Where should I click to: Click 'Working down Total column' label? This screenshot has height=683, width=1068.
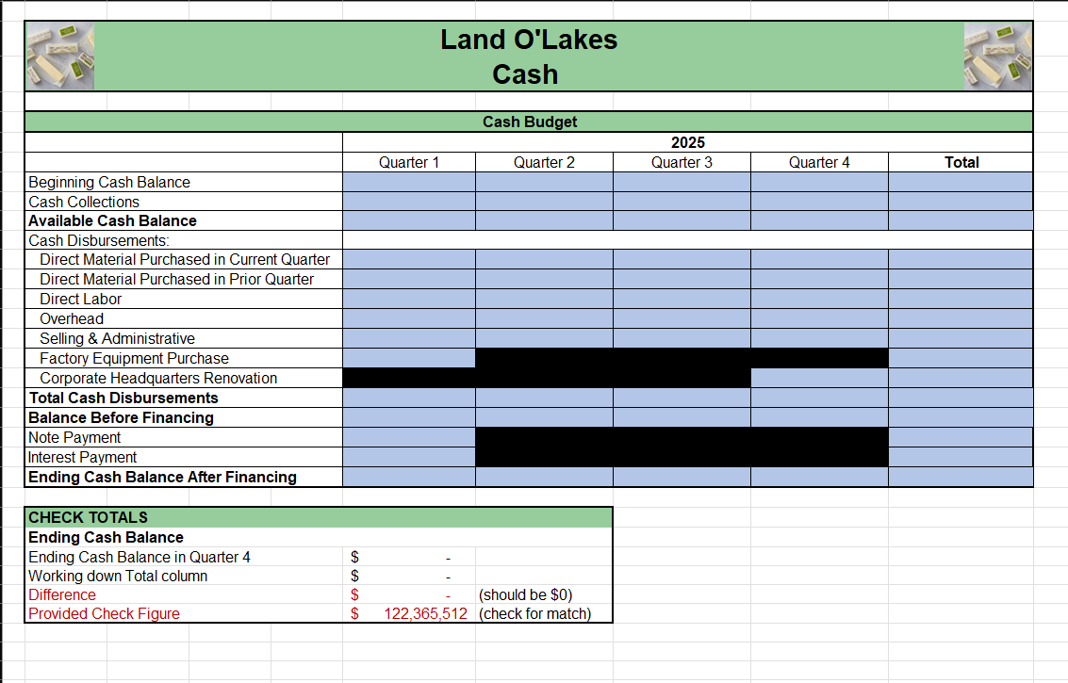(118, 577)
